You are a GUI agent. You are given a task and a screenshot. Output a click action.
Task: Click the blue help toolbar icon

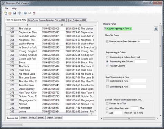pos(25,13)
